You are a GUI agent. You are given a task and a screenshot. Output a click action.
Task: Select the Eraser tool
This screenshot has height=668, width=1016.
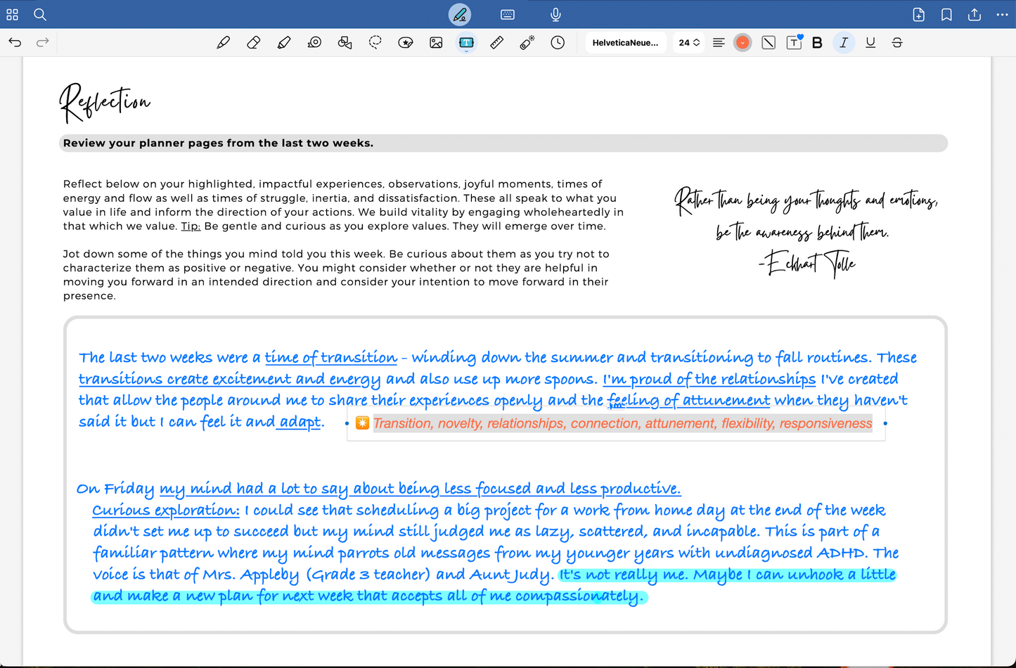pos(254,43)
